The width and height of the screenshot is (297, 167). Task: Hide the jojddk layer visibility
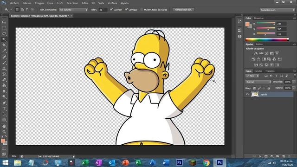click(x=247, y=94)
